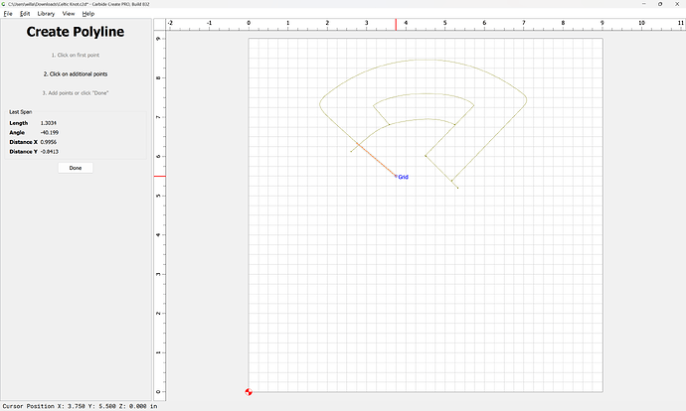Screen dimensions: 686x411
Task: Click the "Click on additional points" step
Action: 76,73
